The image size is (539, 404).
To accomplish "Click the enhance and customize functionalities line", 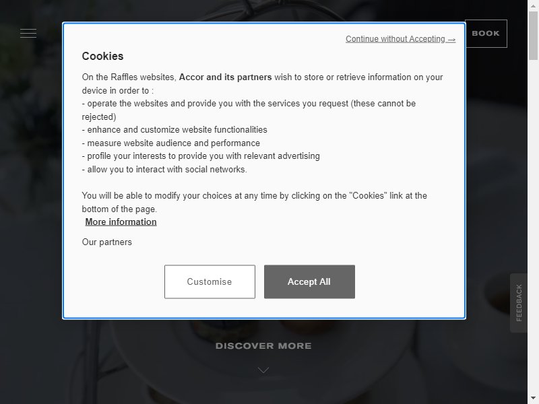I will [175, 130].
